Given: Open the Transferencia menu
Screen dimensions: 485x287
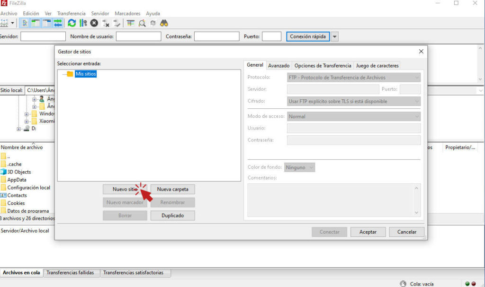Looking at the screenshot, I should click(71, 13).
